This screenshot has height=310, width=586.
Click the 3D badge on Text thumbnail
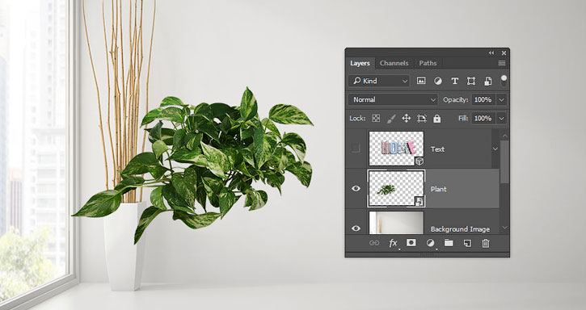(x=419, y=161)
